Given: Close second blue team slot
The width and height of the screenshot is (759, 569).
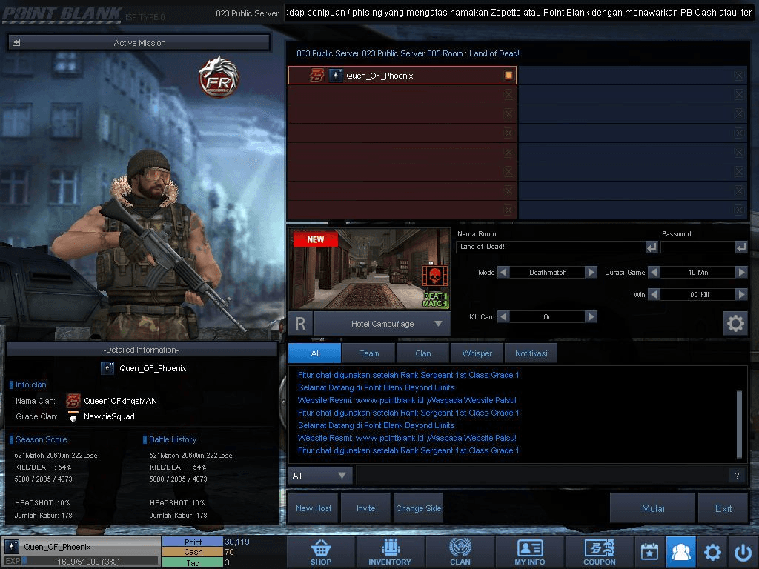Looking at the screenshot, I should (739, 94).
